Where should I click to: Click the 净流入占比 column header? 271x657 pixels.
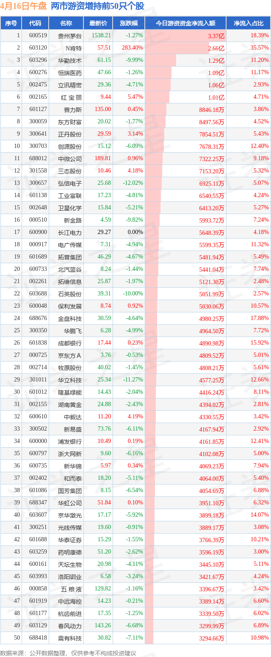(249, 23)
